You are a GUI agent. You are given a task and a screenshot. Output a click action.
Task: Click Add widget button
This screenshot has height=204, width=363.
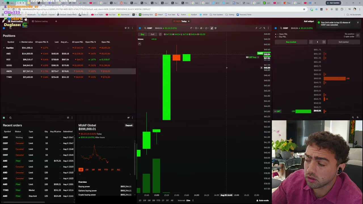click(309, 21)
